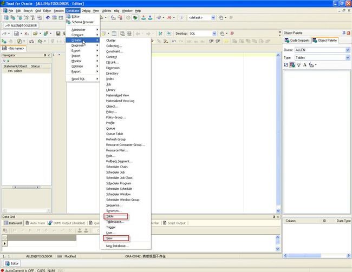Viewport: 352px width, 272px height.
Task: Click the ORA-00942 status bar message
Action: pyautogui.click(x=145, y=256)
